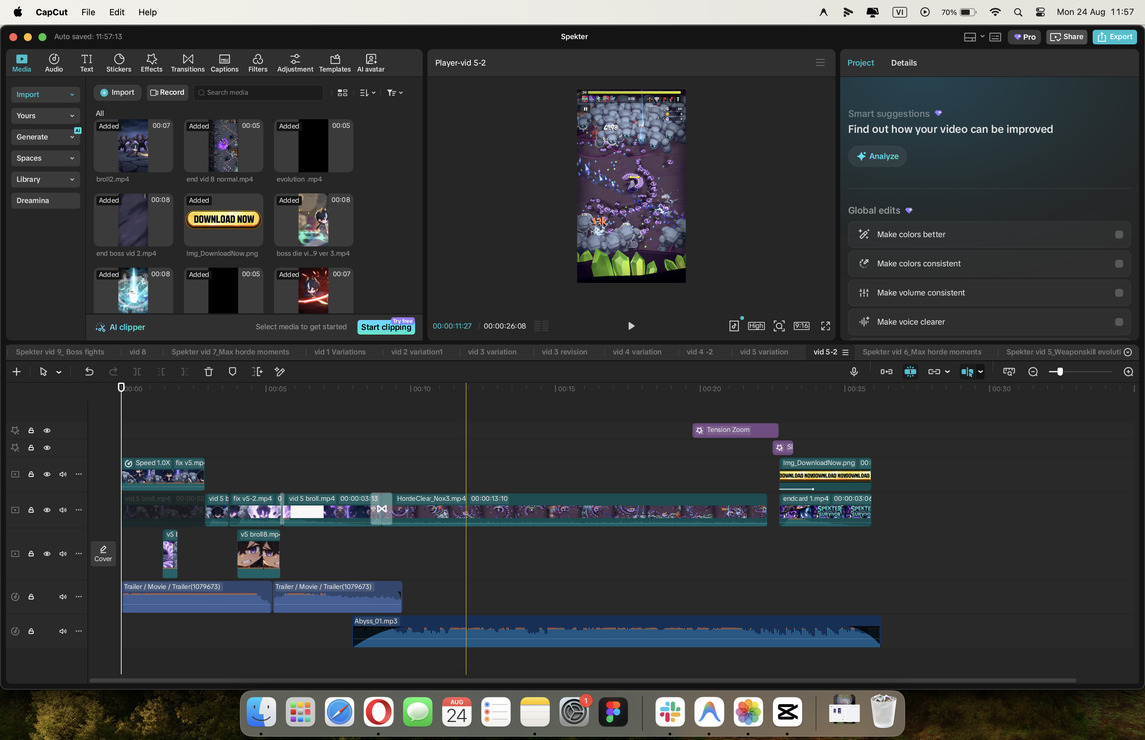This screenshot has width=1145, height=740.
Task: Switch media view to grid layout icon
Action: 343,93
